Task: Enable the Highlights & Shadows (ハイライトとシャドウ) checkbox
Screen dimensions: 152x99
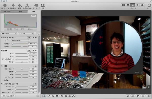Action: [x=3, y=84]
